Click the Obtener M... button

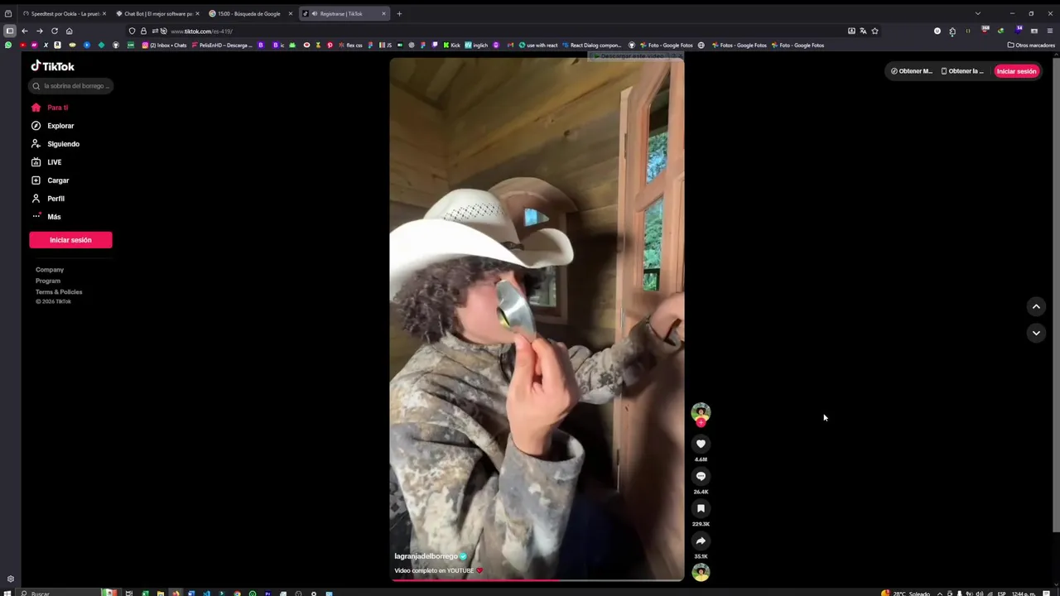coord(912,71)
